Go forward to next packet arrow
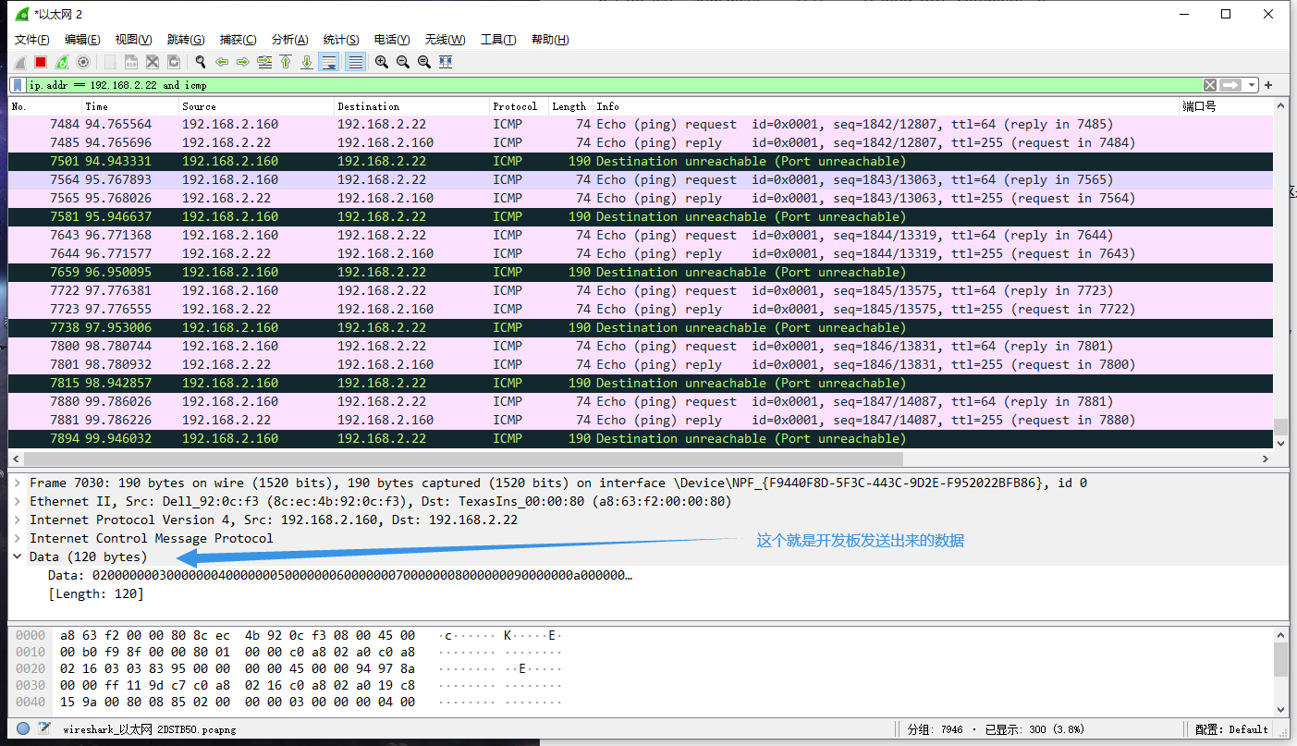 (x=243, y=62)
